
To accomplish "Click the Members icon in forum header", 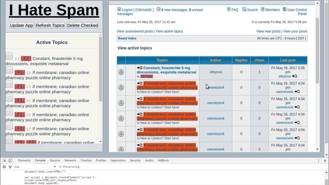I will (x=263, y=9).
